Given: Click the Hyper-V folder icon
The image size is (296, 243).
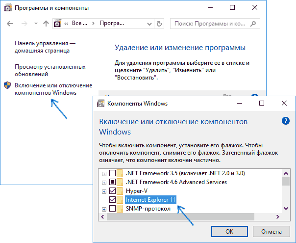Looking at the screenshot, I should pos(120,190).
